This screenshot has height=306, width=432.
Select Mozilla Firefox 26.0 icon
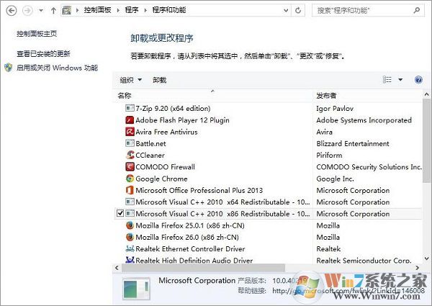[x=130, y=237]
